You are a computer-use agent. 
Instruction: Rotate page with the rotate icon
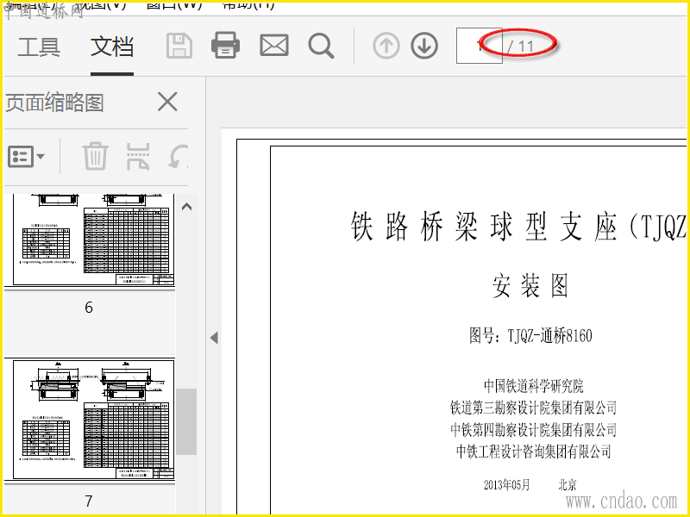[x=178, y=157]
